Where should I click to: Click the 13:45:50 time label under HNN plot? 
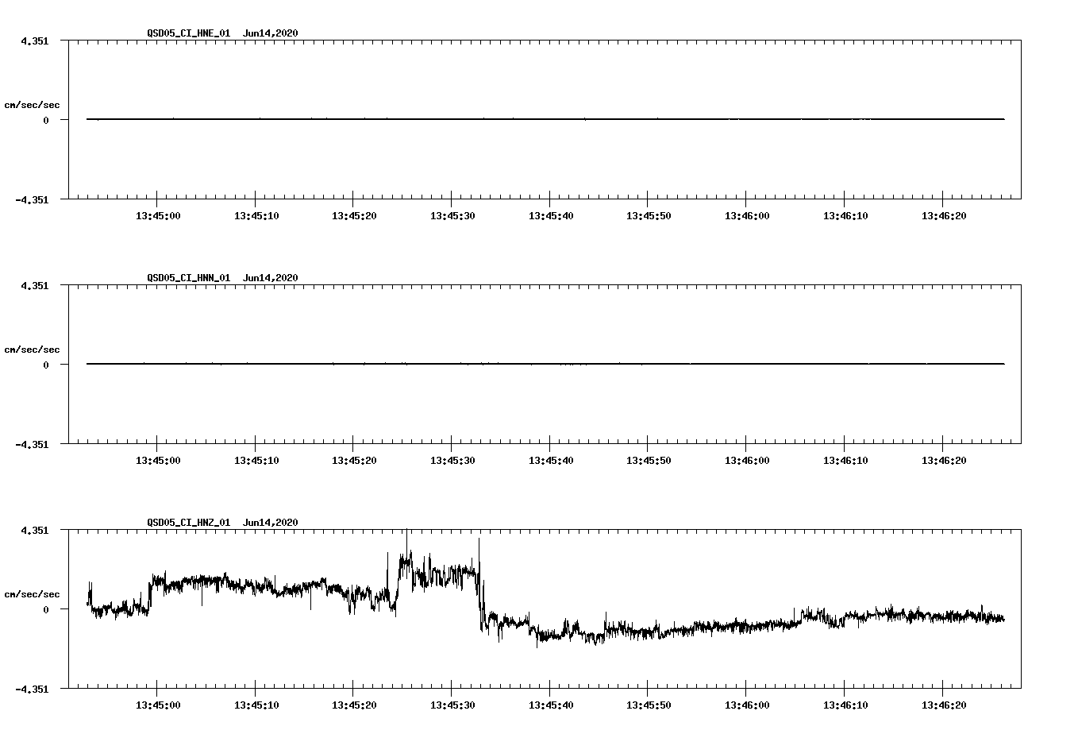(x=649, y=461)
